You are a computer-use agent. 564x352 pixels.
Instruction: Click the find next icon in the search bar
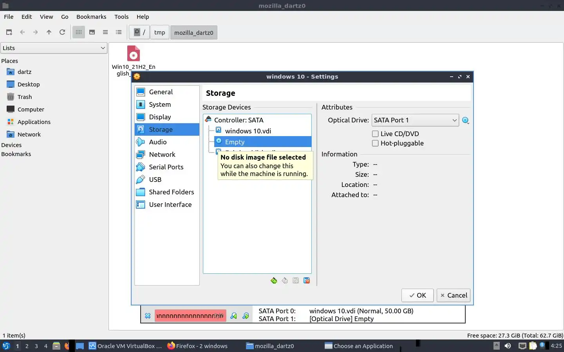pos(246,316)
